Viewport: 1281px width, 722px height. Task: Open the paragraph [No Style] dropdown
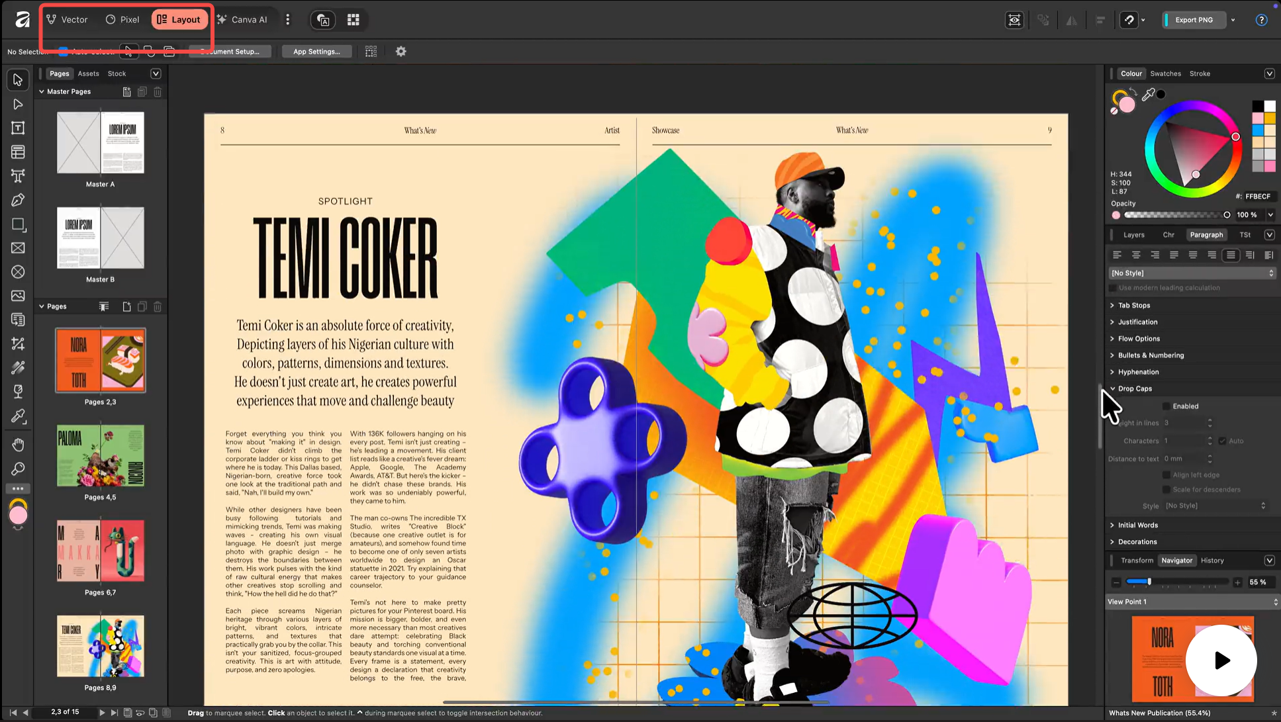coord(1192,273)
